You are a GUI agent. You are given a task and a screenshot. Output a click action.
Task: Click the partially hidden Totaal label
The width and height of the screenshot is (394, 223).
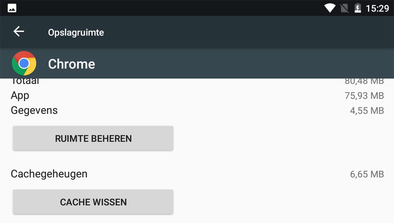click(25, 81)
